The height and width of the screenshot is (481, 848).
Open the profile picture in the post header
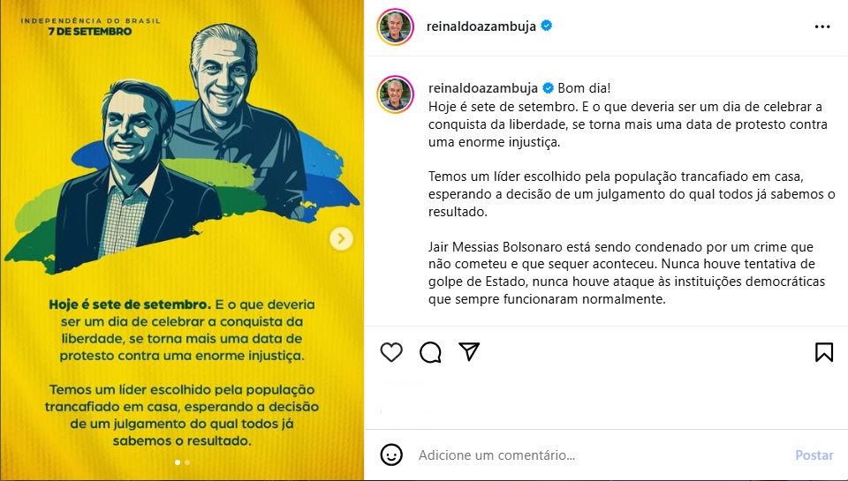tap(396, 26)
